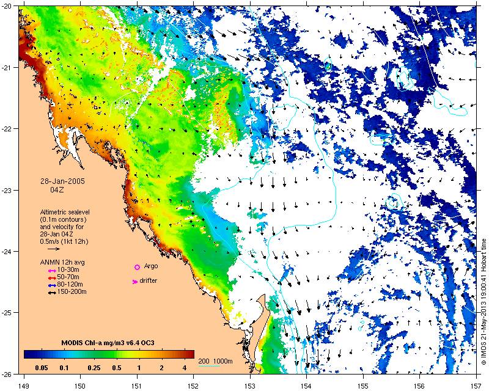Click the '0.5m/s (1kt 12h)' text
This screenshot has height=391, width=489.
[64, 242]
